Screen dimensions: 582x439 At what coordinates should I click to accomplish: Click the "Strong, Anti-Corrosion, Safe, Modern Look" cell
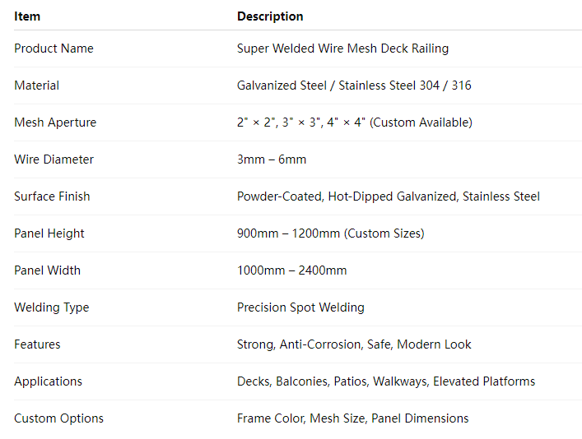(354, 344)
